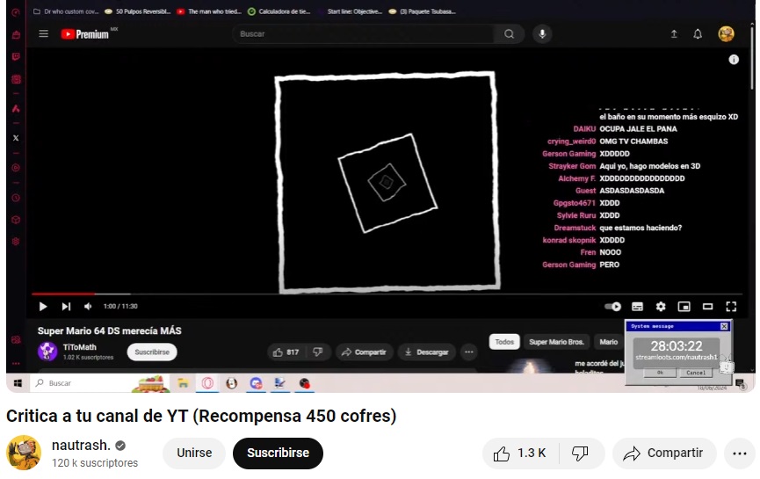Click the search magnifier button in YouTube
The height and width of the screenshot is (479, 760).
coord(509,34)
